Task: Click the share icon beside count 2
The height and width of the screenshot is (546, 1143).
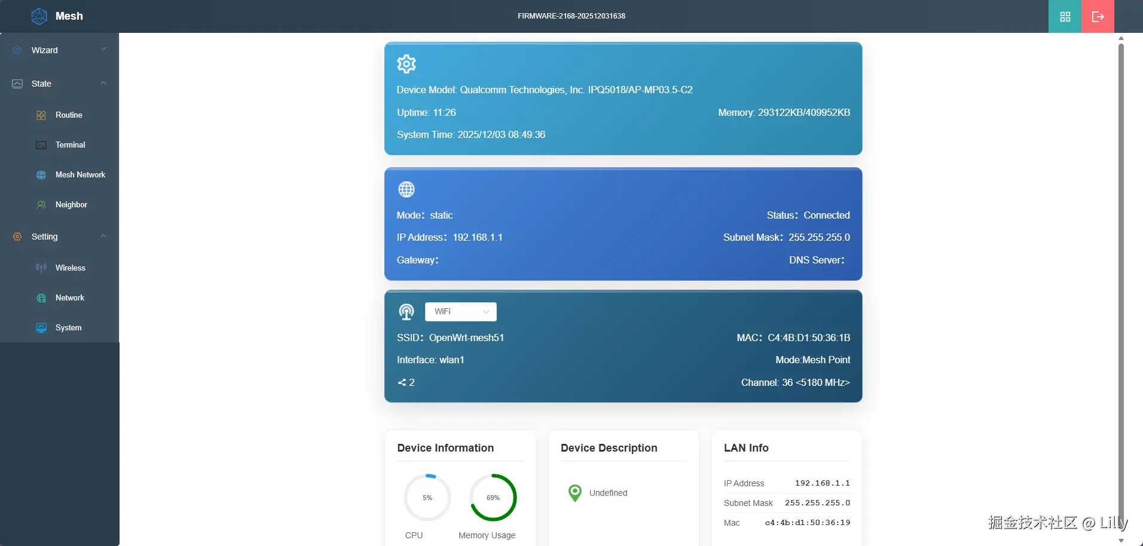Action: (x=402, y=382)
